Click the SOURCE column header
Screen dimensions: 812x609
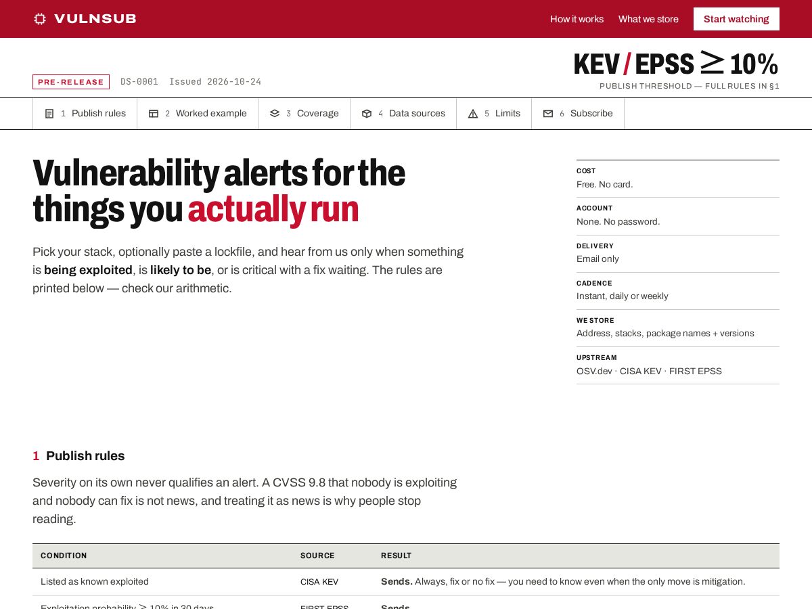(x=317, y=556)
